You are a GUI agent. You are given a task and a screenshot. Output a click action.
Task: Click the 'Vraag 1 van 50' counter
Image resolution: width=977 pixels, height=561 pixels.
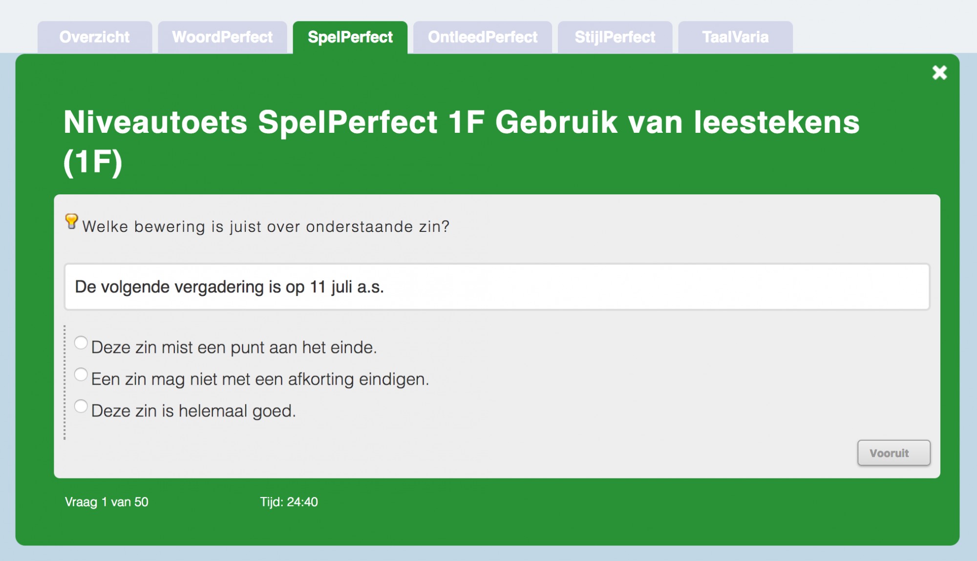pyautogui.click(x=106, y=502)
